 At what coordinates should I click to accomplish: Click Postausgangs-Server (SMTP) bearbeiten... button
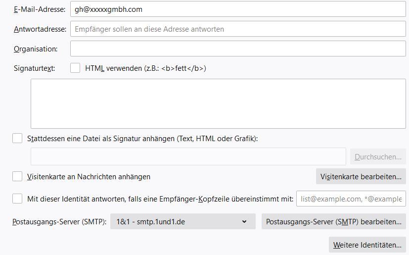click(333, 222)
